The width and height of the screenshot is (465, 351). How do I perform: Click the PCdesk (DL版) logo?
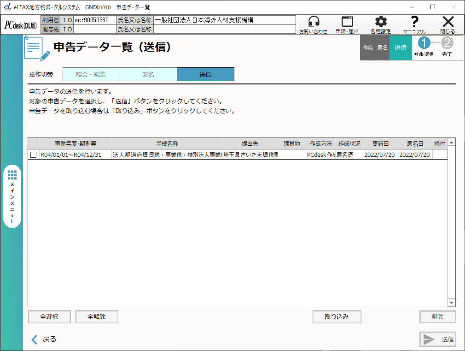[x=20, y=25]
